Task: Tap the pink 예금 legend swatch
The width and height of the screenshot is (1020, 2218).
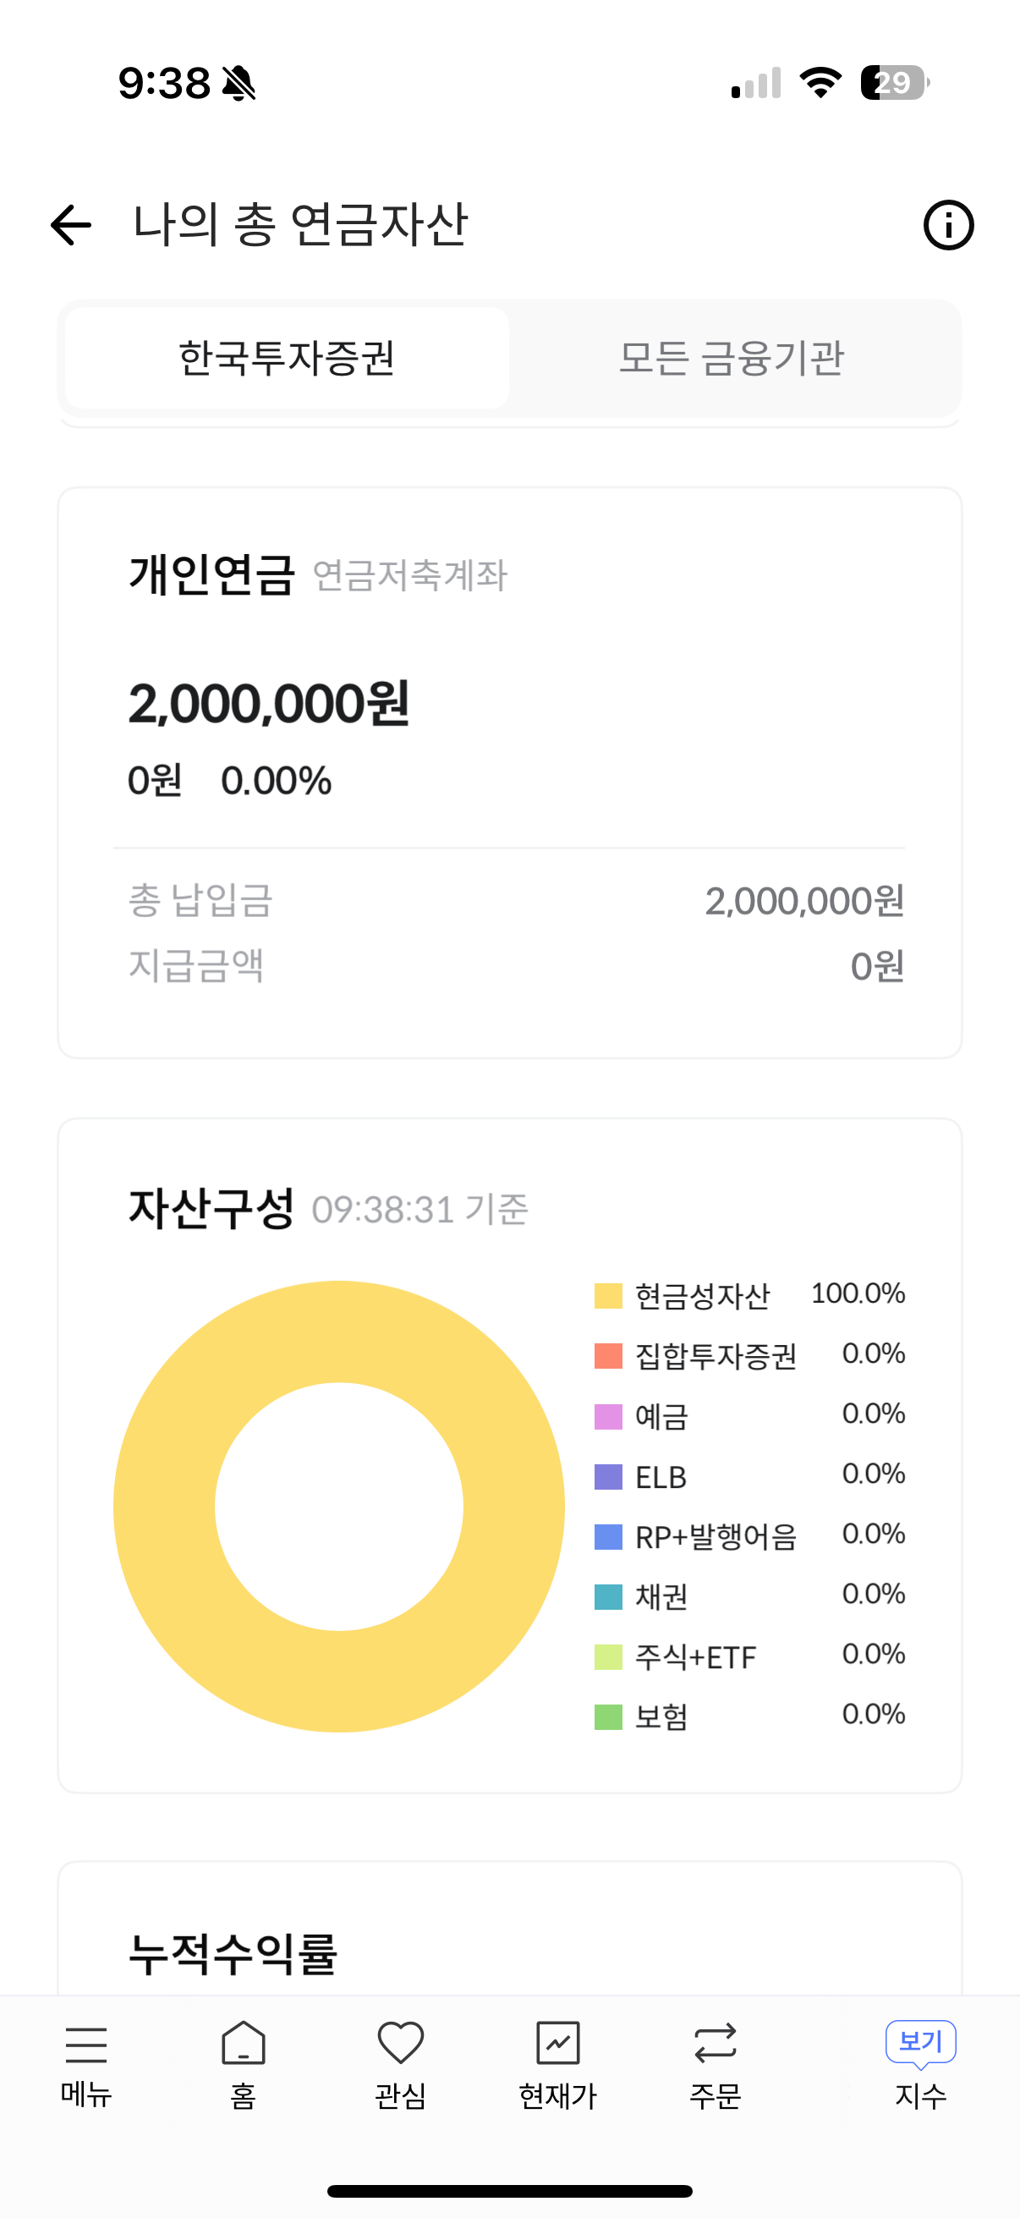Action: coord(609,1416)
